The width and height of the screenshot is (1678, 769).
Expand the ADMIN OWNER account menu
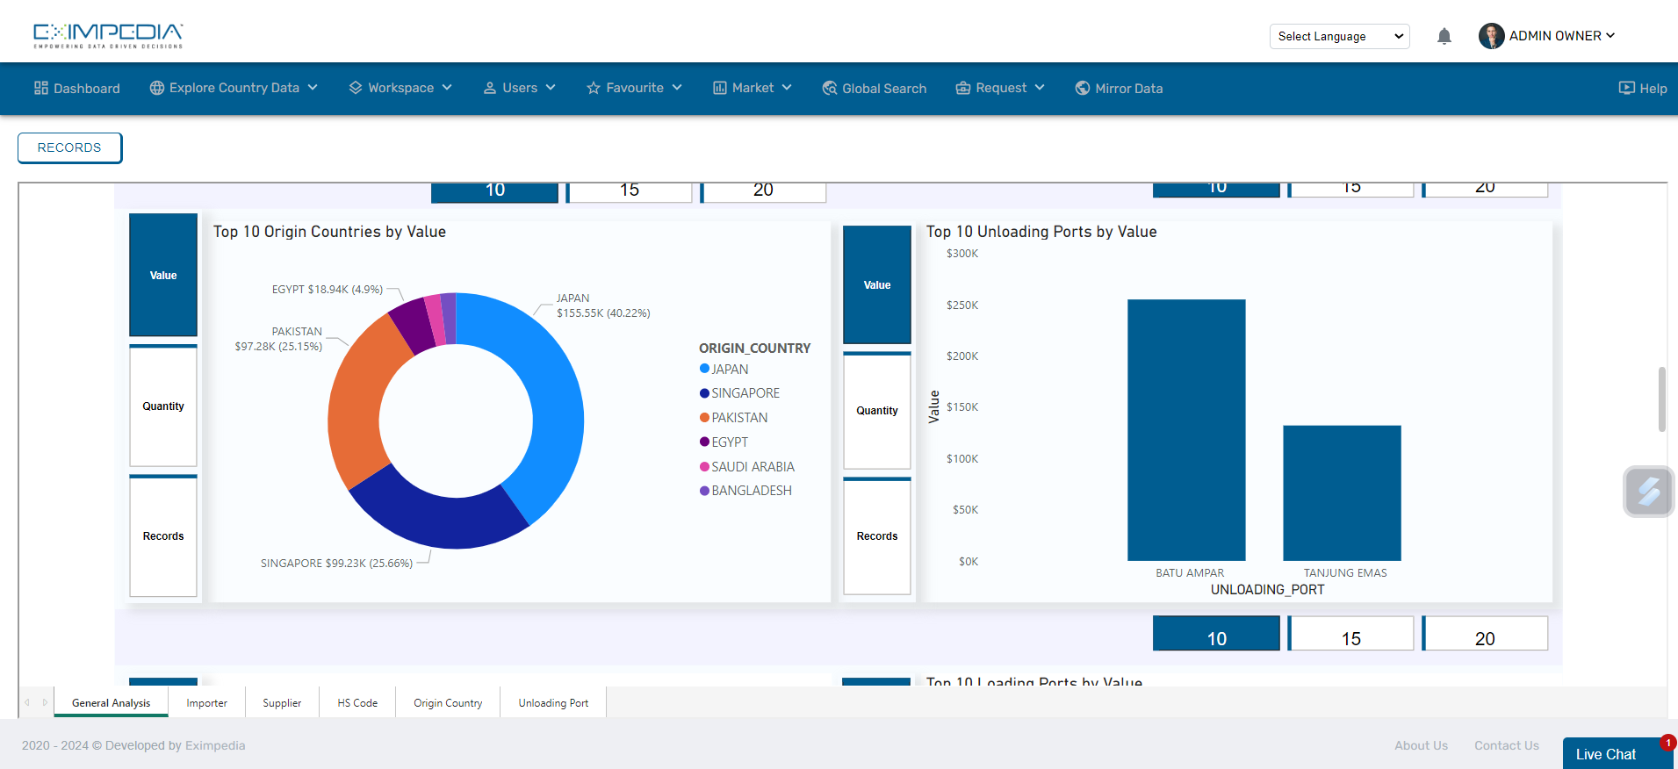(x=1562, y=36)
